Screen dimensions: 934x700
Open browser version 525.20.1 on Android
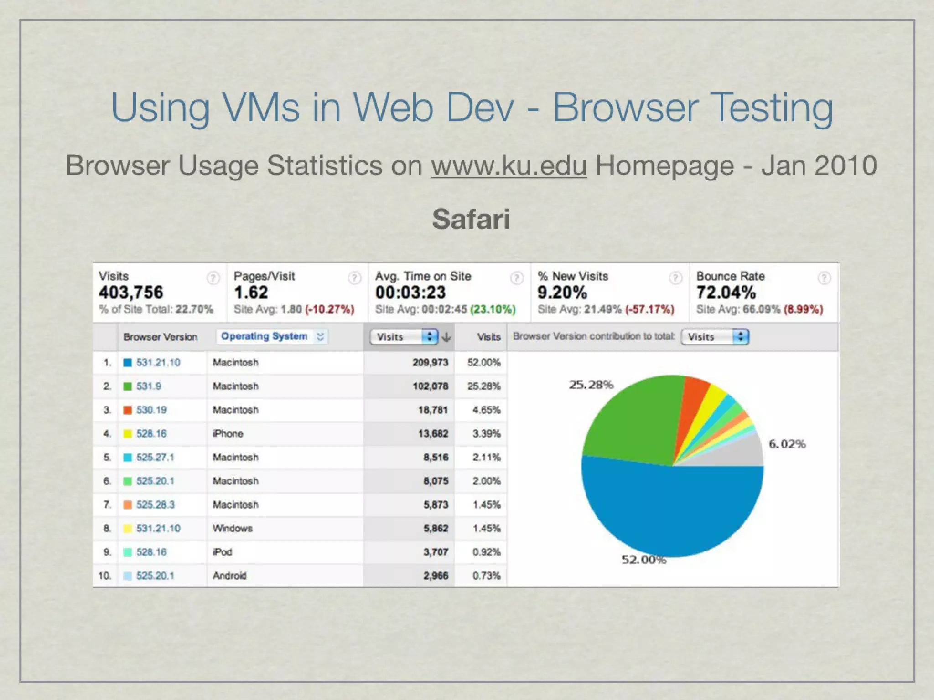[x=155, y=576]
